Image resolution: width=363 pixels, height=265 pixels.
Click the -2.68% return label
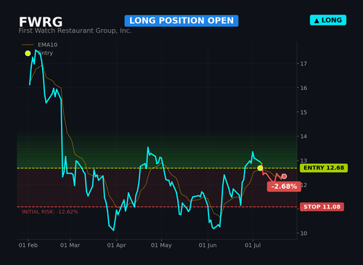click(x=284, y=187)
